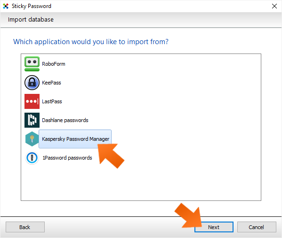Click the Import database header text
The image size is (282, 238).
(x=31, y=20)
